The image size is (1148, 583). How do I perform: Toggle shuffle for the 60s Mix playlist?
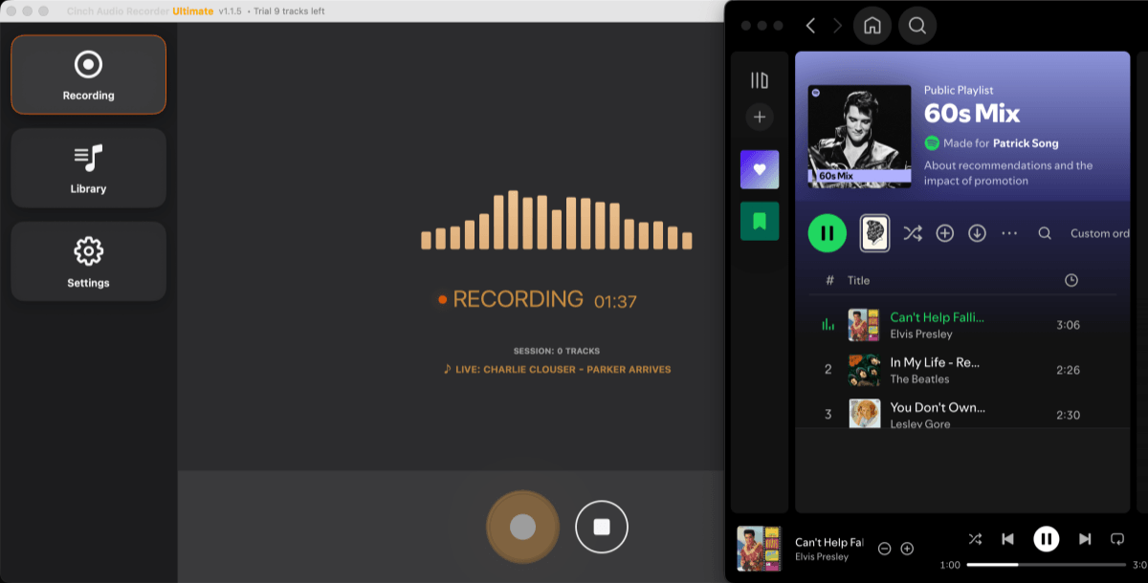point(913,233)
